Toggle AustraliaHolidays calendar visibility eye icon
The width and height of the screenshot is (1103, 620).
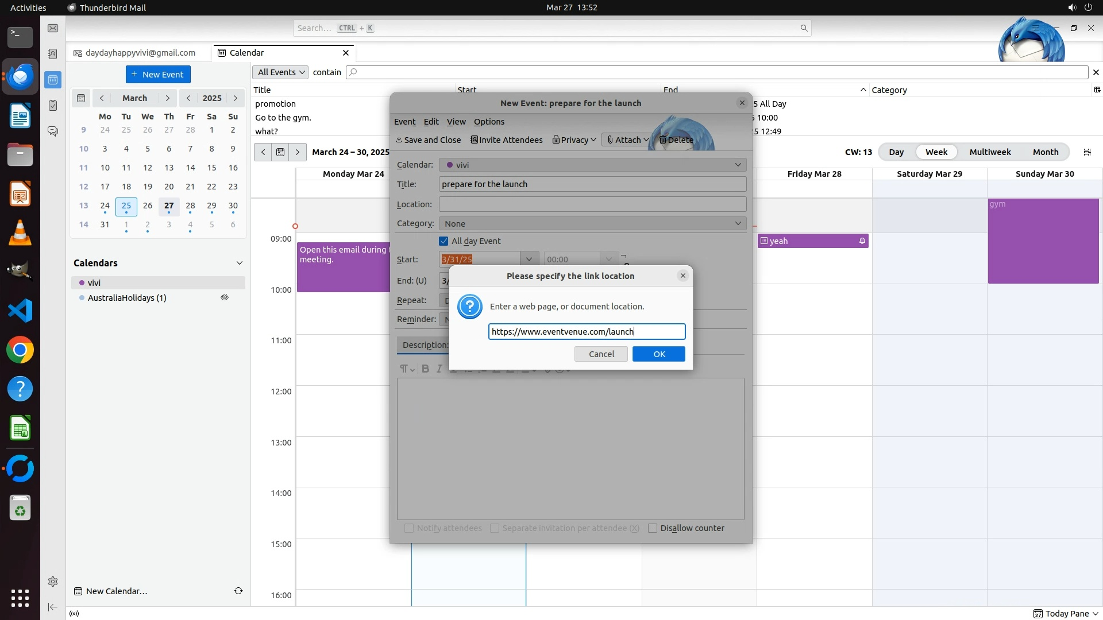click(x=225, y=297)
